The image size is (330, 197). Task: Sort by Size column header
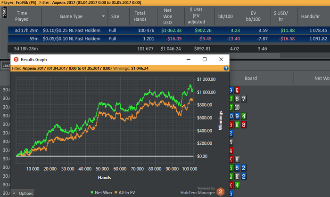115,16
